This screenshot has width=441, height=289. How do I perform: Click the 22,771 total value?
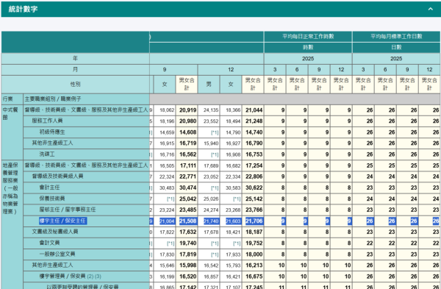[x=188, y=176]
